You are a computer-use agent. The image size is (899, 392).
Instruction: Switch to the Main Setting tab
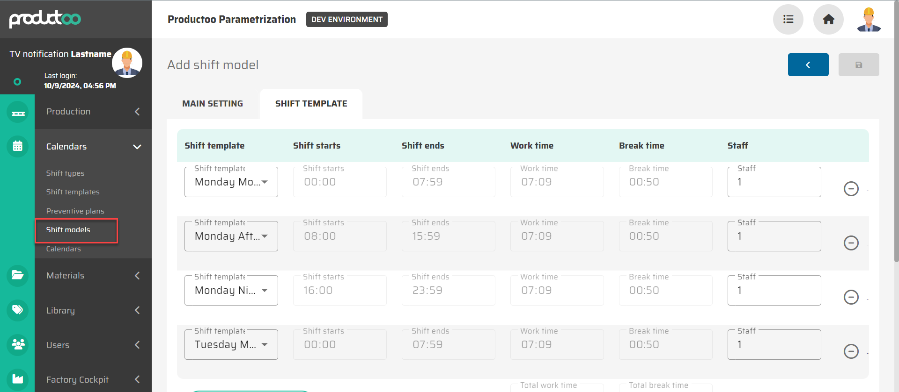pyautogui.click(x=213, y=104)
